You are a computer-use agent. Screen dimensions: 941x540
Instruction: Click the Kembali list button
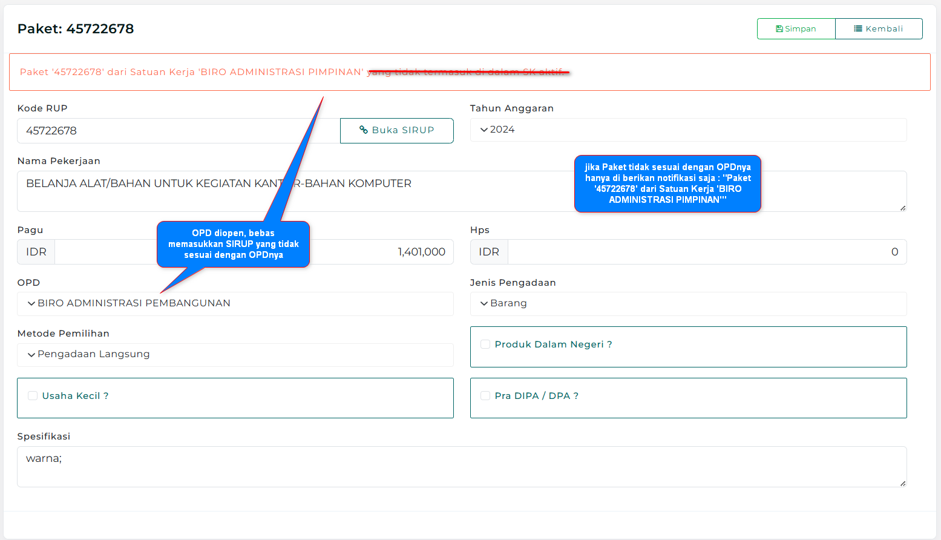878,29
